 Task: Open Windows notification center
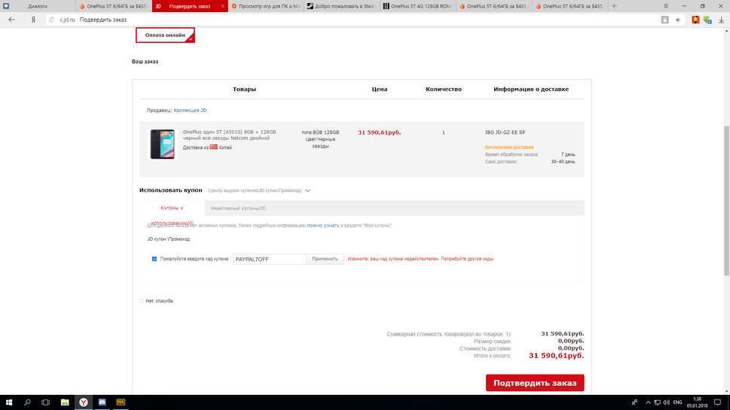click(x=717, y=402)
